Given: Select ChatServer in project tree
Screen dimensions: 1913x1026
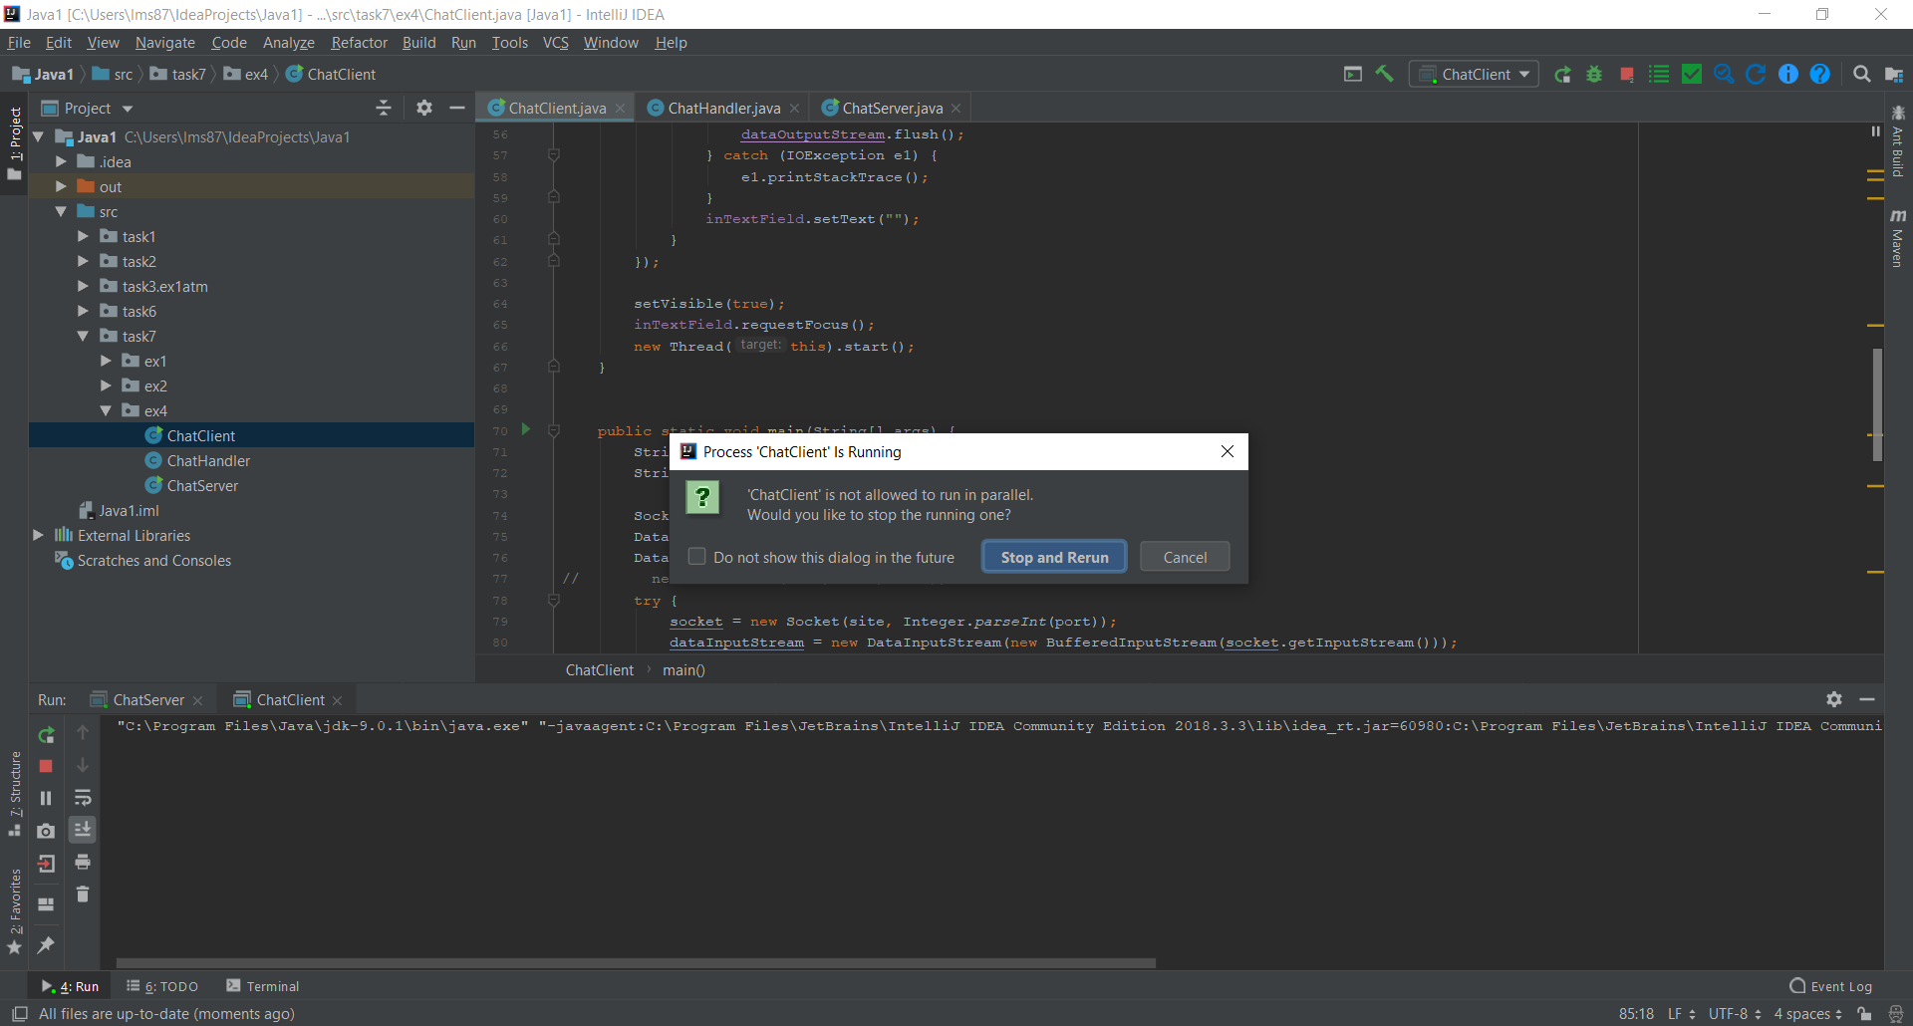Looking at the screenshot, I should coord(202,485).
